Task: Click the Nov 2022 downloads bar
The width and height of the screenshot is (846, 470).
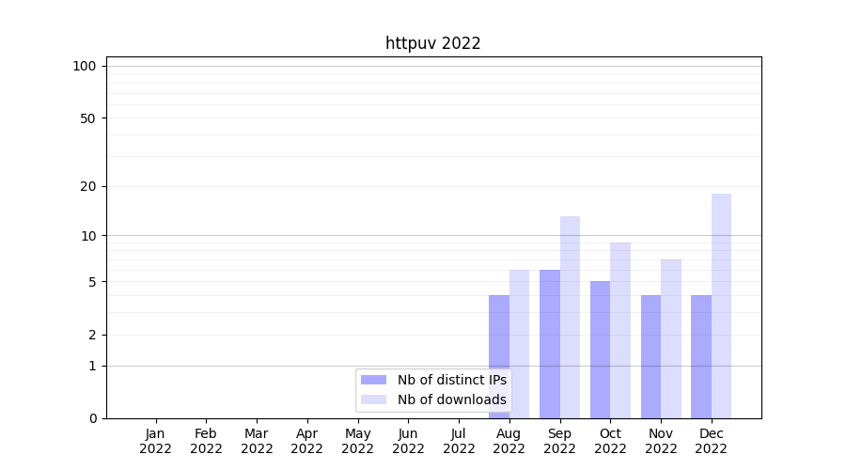Action: click(x=671, y=338)
